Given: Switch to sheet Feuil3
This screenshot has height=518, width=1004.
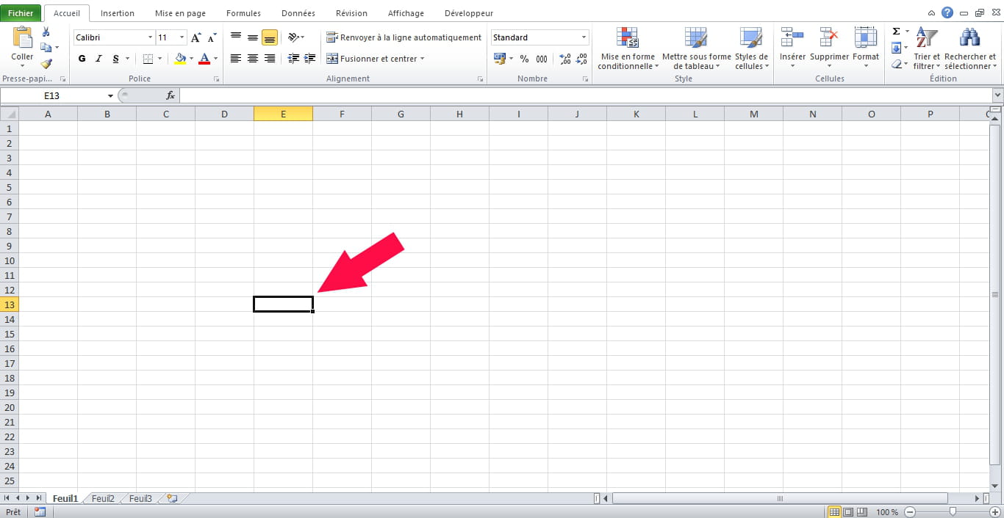Looking at the screenshot, I should click(x=140, y=498).
